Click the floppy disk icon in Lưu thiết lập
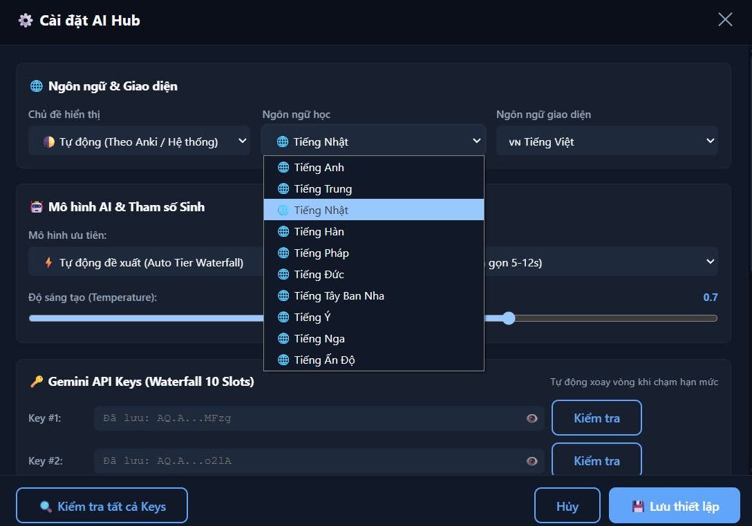 point(638,507)
